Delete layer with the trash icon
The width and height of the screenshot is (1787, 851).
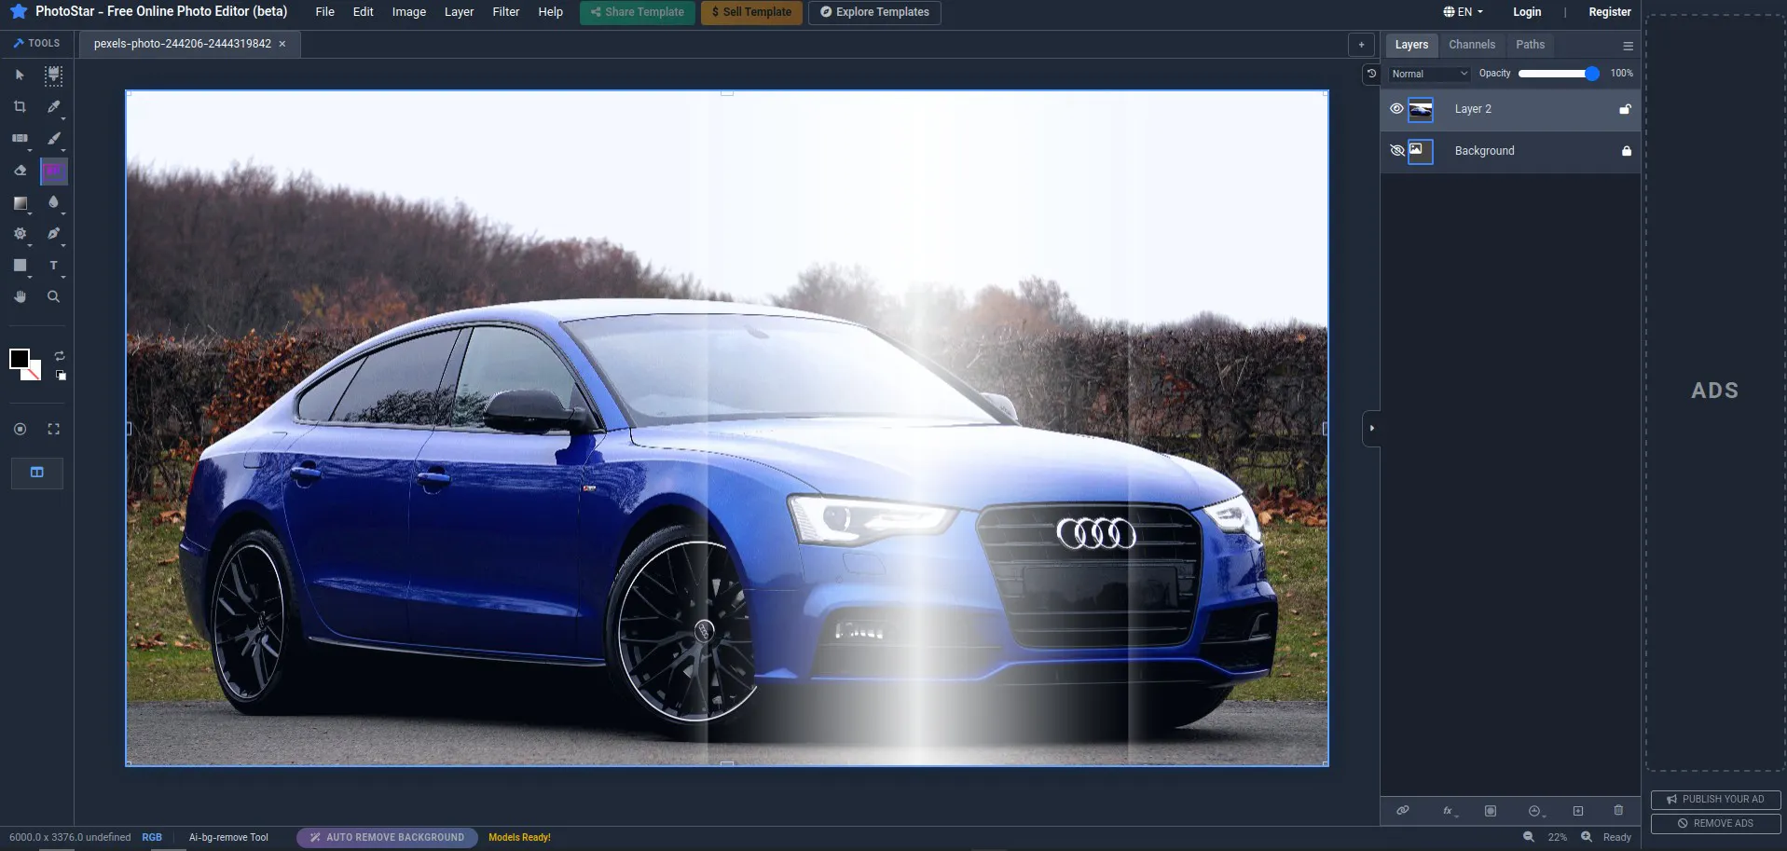[1618, 811]
